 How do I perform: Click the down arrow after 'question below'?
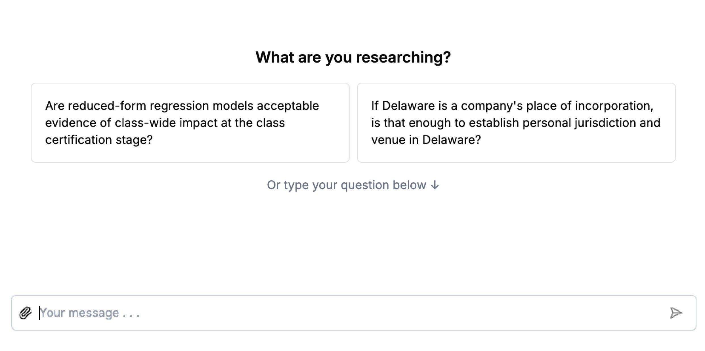click(x=435, y=185)
